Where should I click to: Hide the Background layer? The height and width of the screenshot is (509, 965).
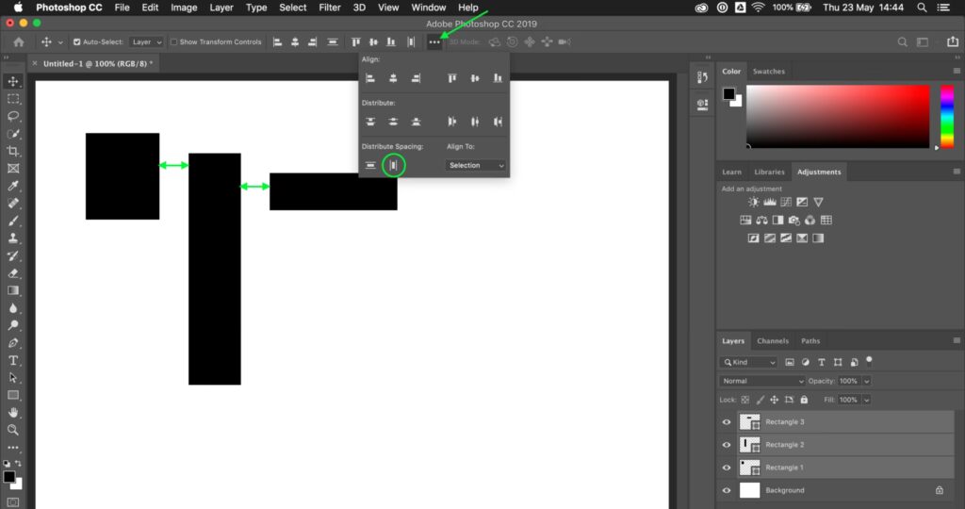pyautogui.click(x=726, y=490)
